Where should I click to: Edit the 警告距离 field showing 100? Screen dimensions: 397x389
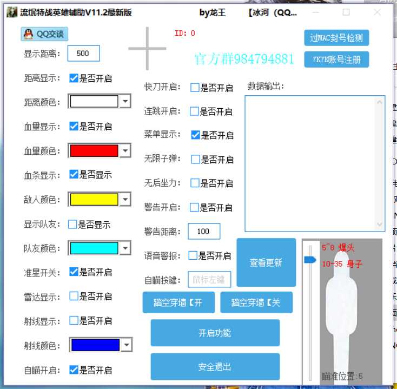click(x=204, y=231)
